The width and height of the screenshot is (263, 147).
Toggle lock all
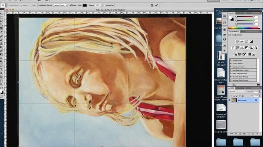click(242, 96)
